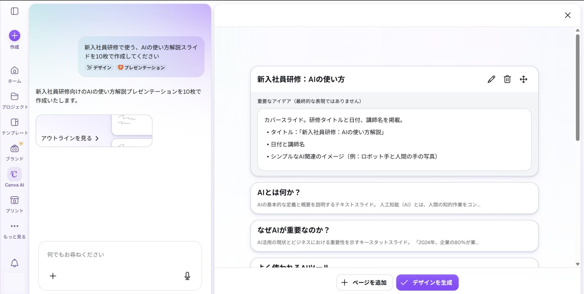Image resolution: width=584 pixels, height=294 pixels.
Task: Edit the 新入社員研修 slide with pencil icon
Action: (491, 79)
